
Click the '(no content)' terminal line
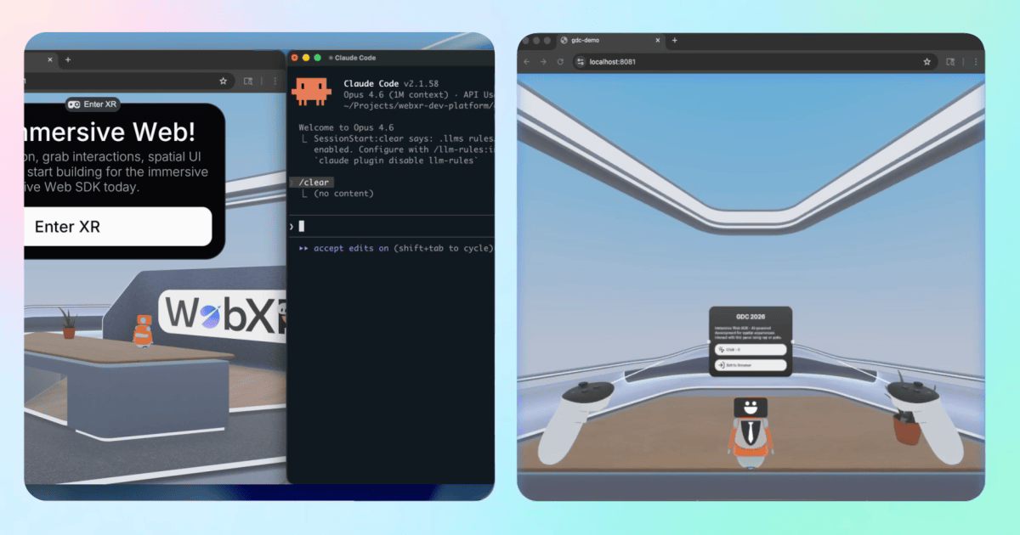click(x=343, y=194)
